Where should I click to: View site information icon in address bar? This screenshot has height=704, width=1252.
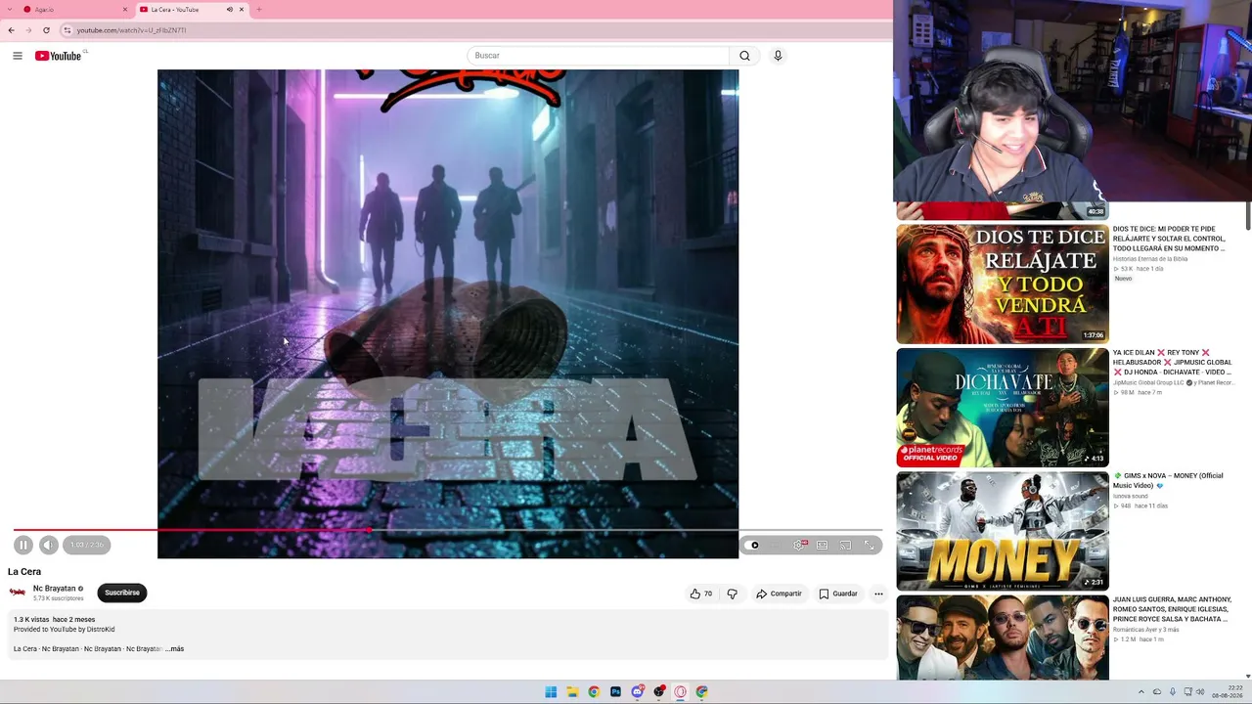(67, 30)
